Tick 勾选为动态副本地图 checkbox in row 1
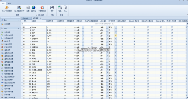The width and height of the screenshot is (188, 99). [92, 27]
